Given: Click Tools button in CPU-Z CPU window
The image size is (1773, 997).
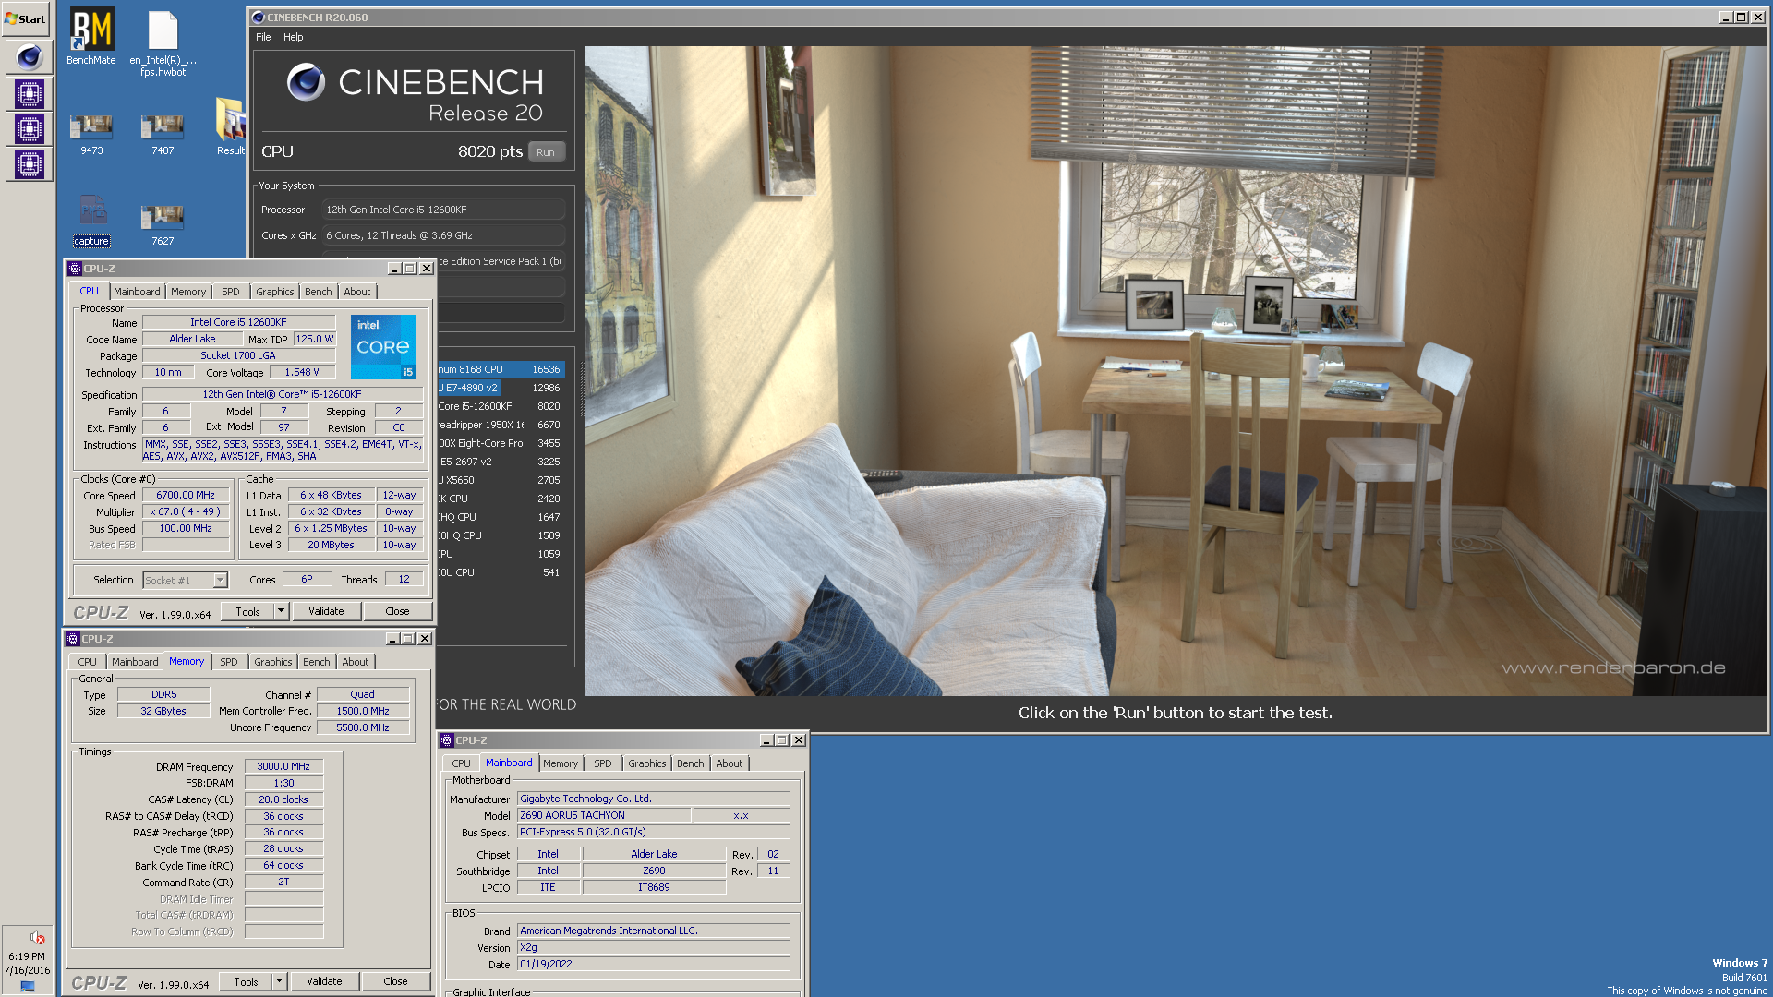Looking at the screenshot, I should [x=247, y=611].
